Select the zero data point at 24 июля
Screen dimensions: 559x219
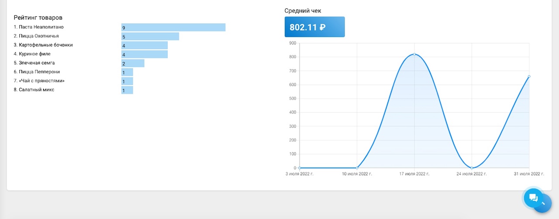point(472,168)
